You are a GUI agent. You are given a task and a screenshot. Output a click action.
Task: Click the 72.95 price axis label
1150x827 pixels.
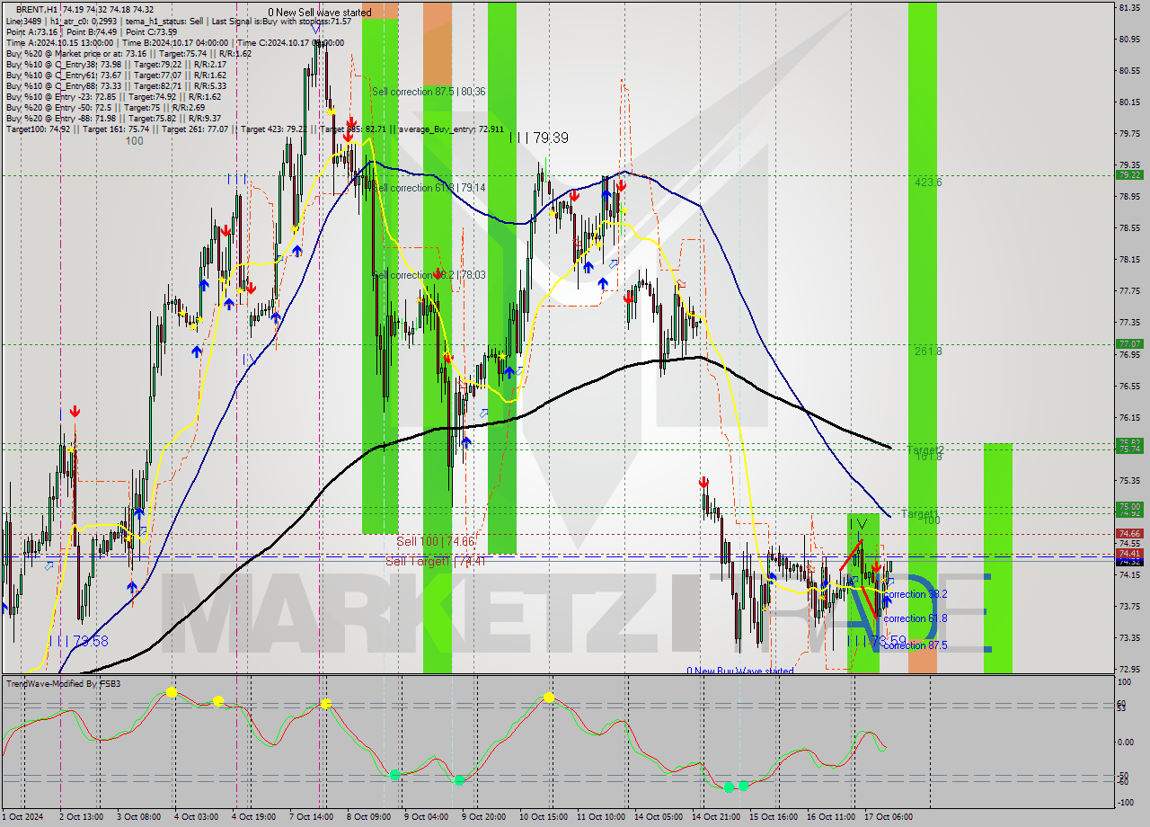1129,669
